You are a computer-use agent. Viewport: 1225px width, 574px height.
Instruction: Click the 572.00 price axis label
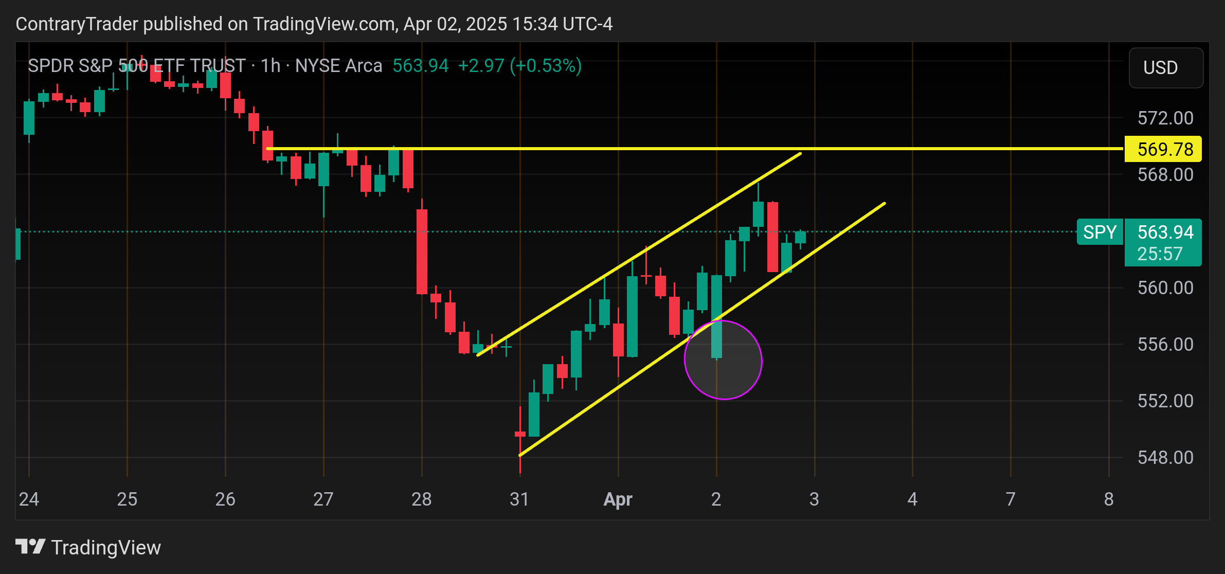tap(1165, 118)
